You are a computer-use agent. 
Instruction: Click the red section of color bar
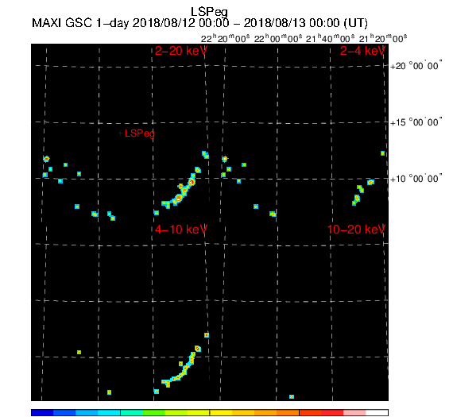(332, 412)
